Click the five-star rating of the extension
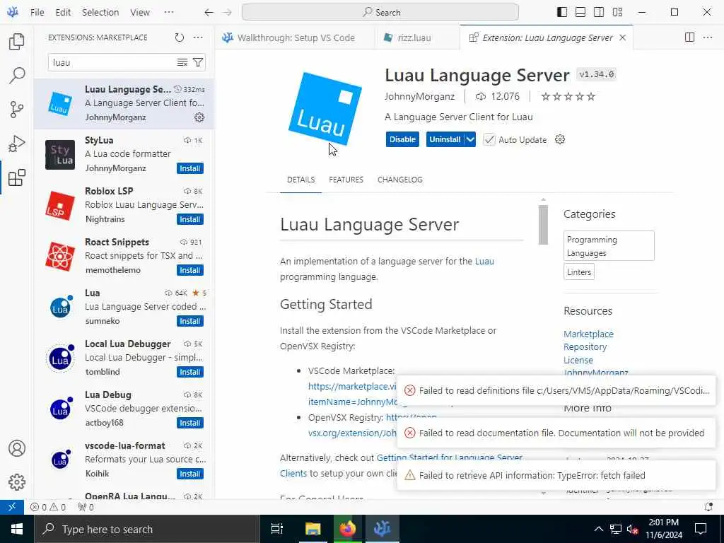This screenshot has width=724, height=543. click(568, 96)
